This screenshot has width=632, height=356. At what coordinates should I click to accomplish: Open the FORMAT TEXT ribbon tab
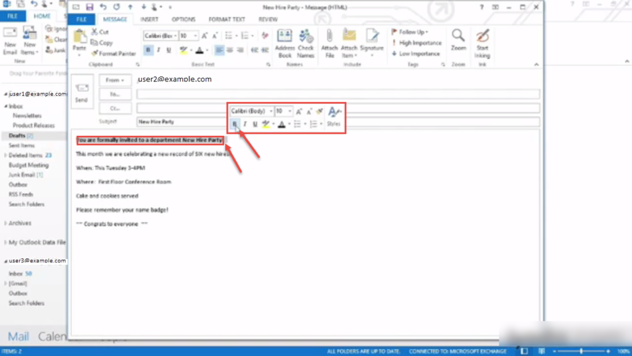pyautogui.click(x=226, y=19)
